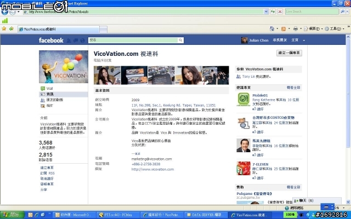Expand the account dropdown arrow in Facebook header
The height and width of the screenshot is (219, 351).
point(304,41)
